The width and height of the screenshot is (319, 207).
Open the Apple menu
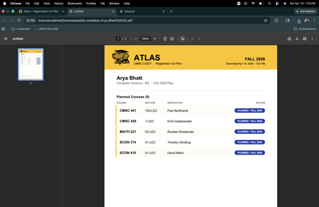click(4, 3)
